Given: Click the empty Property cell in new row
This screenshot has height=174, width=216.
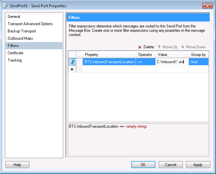Looking at the screenshot, I should point(109,69).
